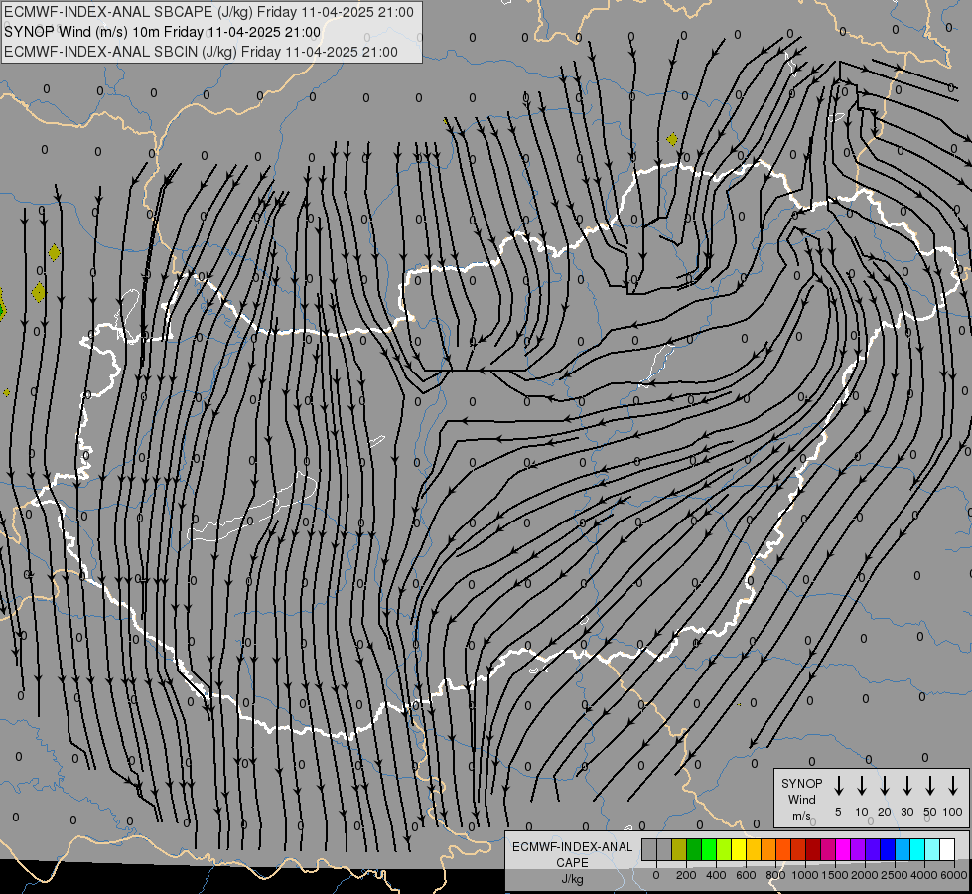This screenshot has height=894, width=972.
Task: Click the SYNOP Wind 10m title line
Action: tap(163, 32)
